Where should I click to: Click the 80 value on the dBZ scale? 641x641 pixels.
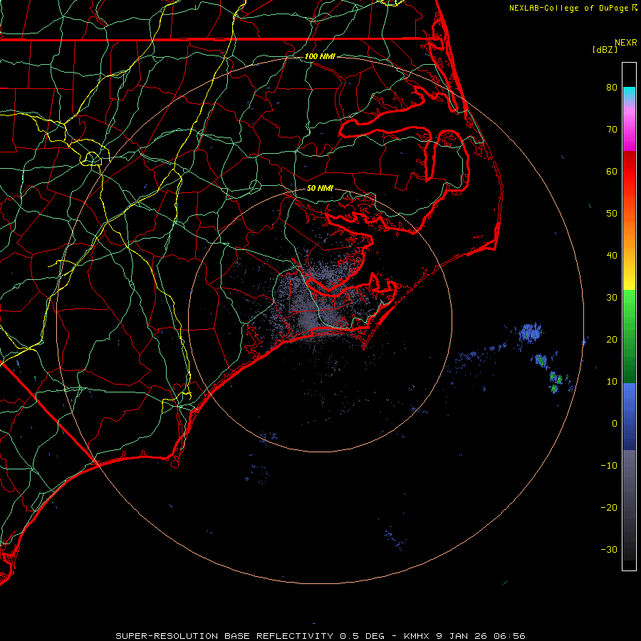(612, 87)
